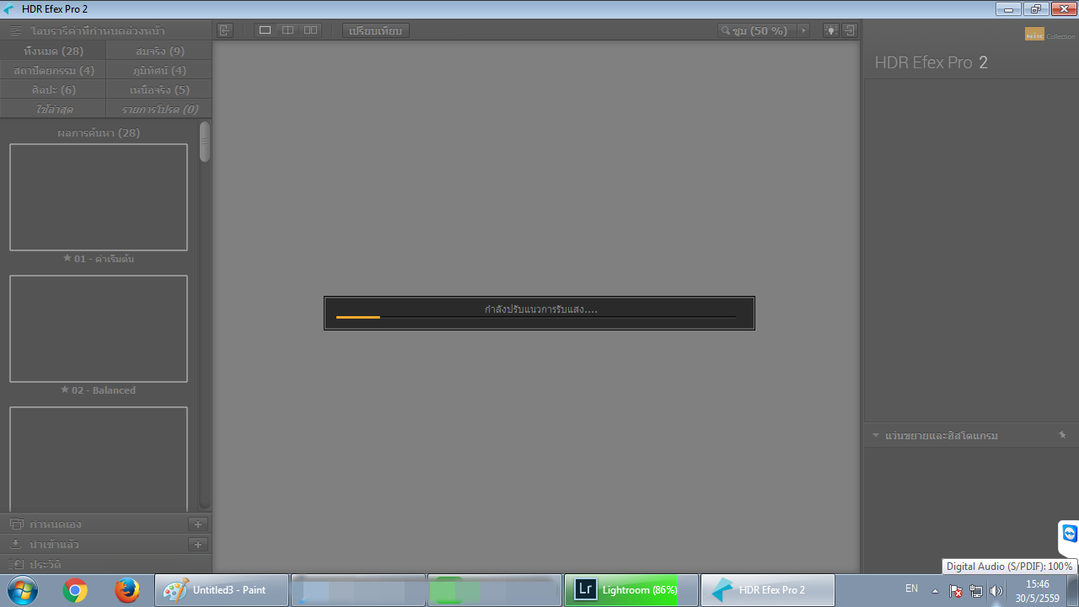This screenshot has height=607, width=1079.
Task: Select the ทั้งหมด (28) preset category
Action: (53, 51)
